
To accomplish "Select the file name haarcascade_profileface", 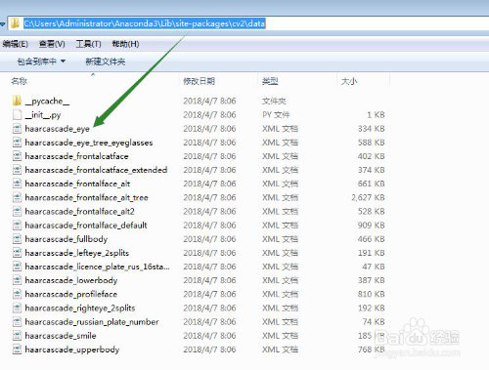I will click(x=71, y=294).
